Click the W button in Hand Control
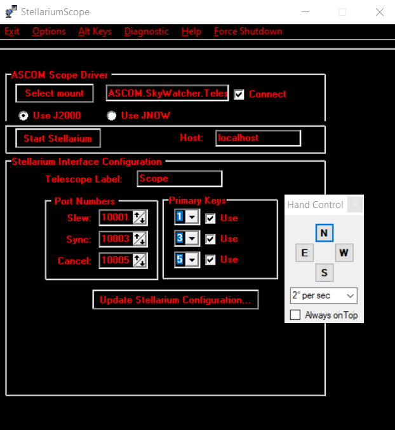Image resolution: width=395 pixels, height=430 pixels. pos(344,253)
